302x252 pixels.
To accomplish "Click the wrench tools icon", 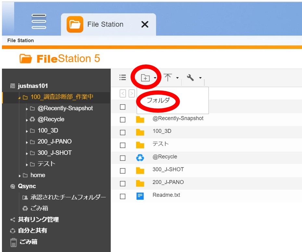I will 190,77.
